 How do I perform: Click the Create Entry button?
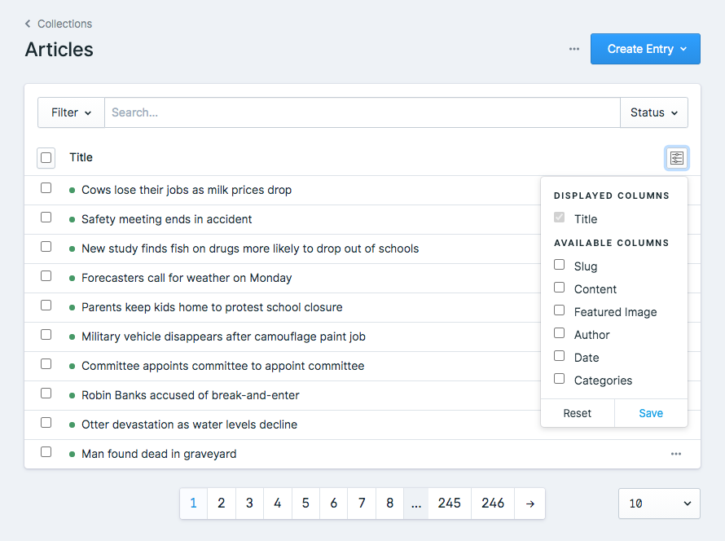(x=640, y=49)
